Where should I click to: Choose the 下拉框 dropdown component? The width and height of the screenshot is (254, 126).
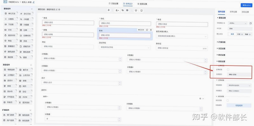pos(10,25)
